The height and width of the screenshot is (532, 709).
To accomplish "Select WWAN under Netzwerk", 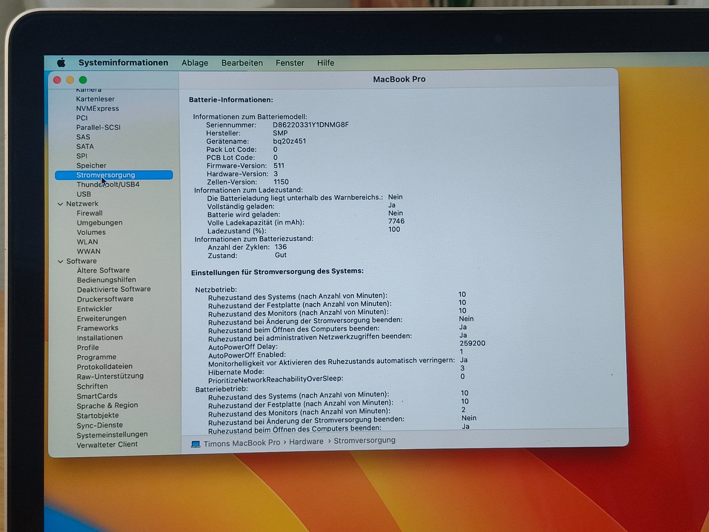I will coord(89,251).
